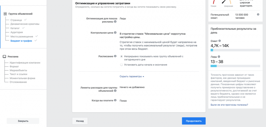Click the Ничего не добавлено spending limits text
266x127 pixels.
click(x=132, y=87)
